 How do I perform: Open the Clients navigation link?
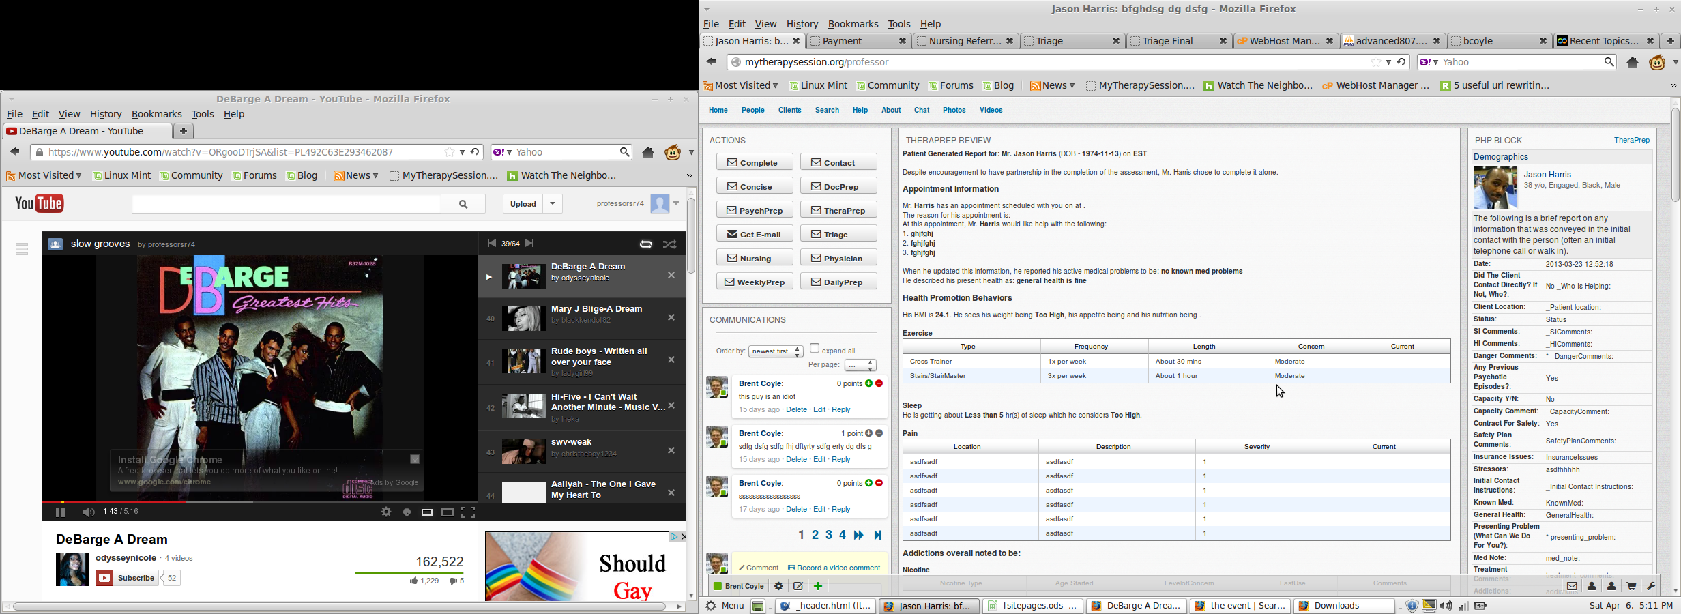coord(790,111)
